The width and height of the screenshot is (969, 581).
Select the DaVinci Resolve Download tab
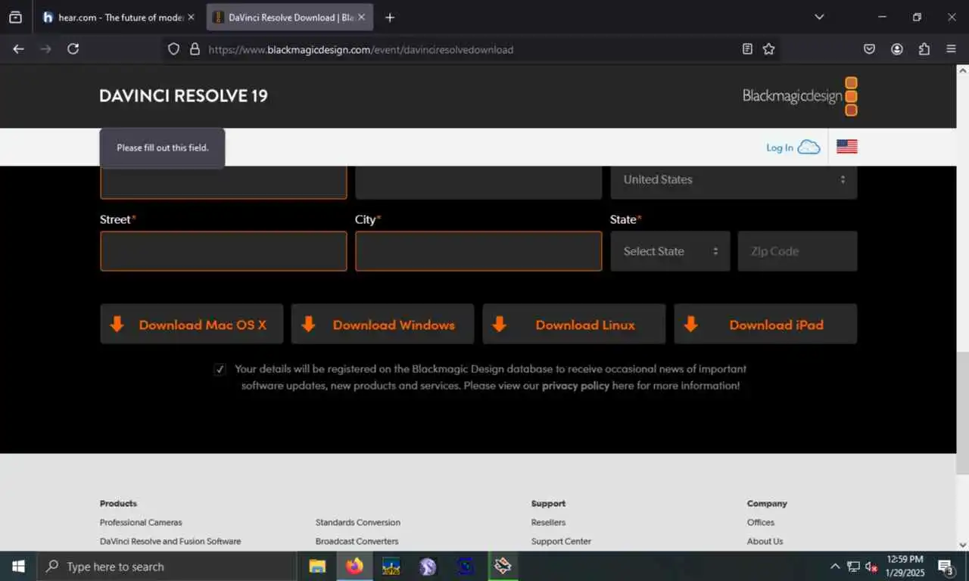(x=290, y=17)
